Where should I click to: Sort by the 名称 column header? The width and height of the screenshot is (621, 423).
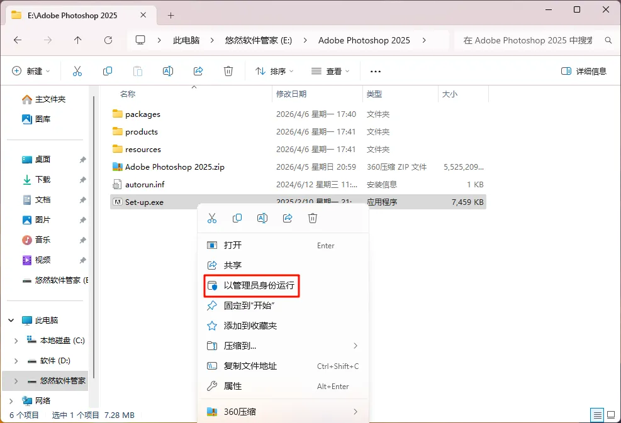click(x=128, y=94)
